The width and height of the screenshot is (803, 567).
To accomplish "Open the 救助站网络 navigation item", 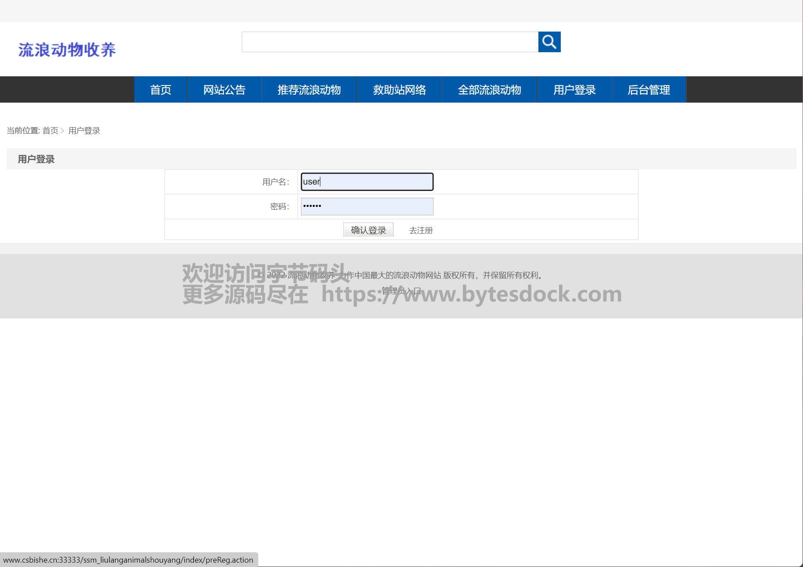I will 399,90.
